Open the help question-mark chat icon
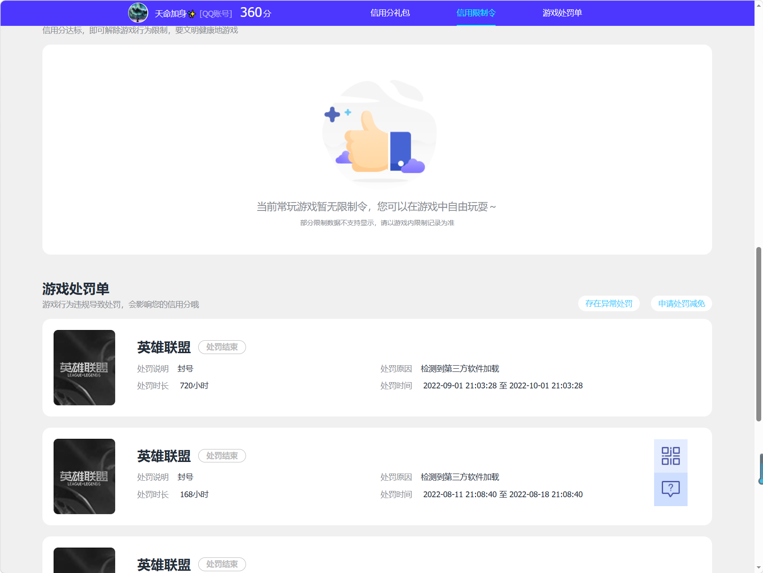This screenshot has width=763, height=573. click(x=671, y=489)
